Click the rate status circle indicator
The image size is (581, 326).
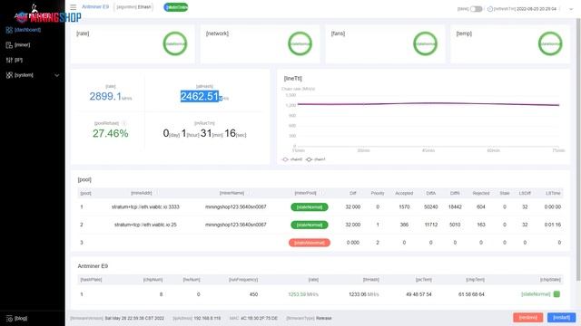[x=175, y=43]
